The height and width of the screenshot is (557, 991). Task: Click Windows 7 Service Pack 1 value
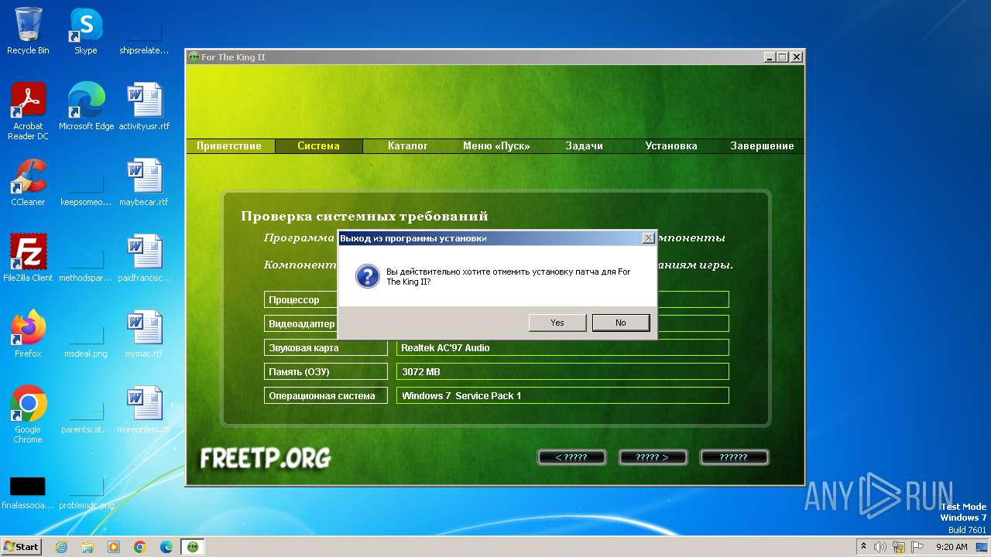click(x=563, y=395)
